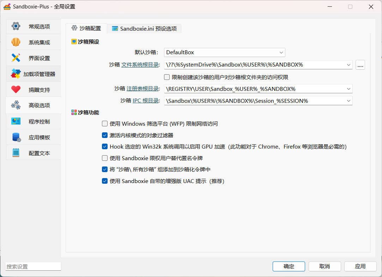Click the notepad icon for 配置文本
The image size is (382, 277).
[16, 153]
